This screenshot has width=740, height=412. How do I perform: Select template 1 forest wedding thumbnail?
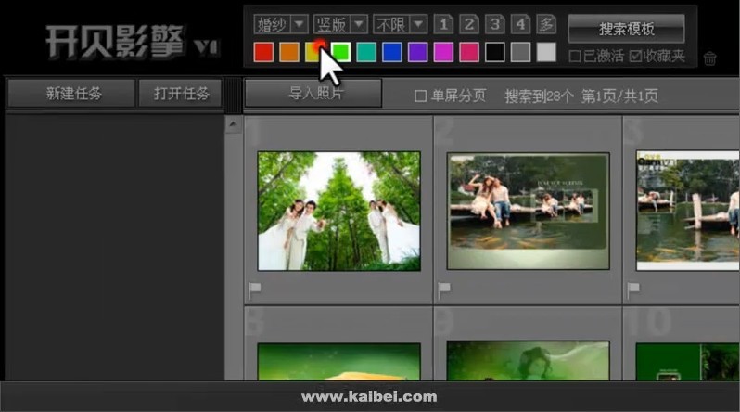click(x=338, y=212)
